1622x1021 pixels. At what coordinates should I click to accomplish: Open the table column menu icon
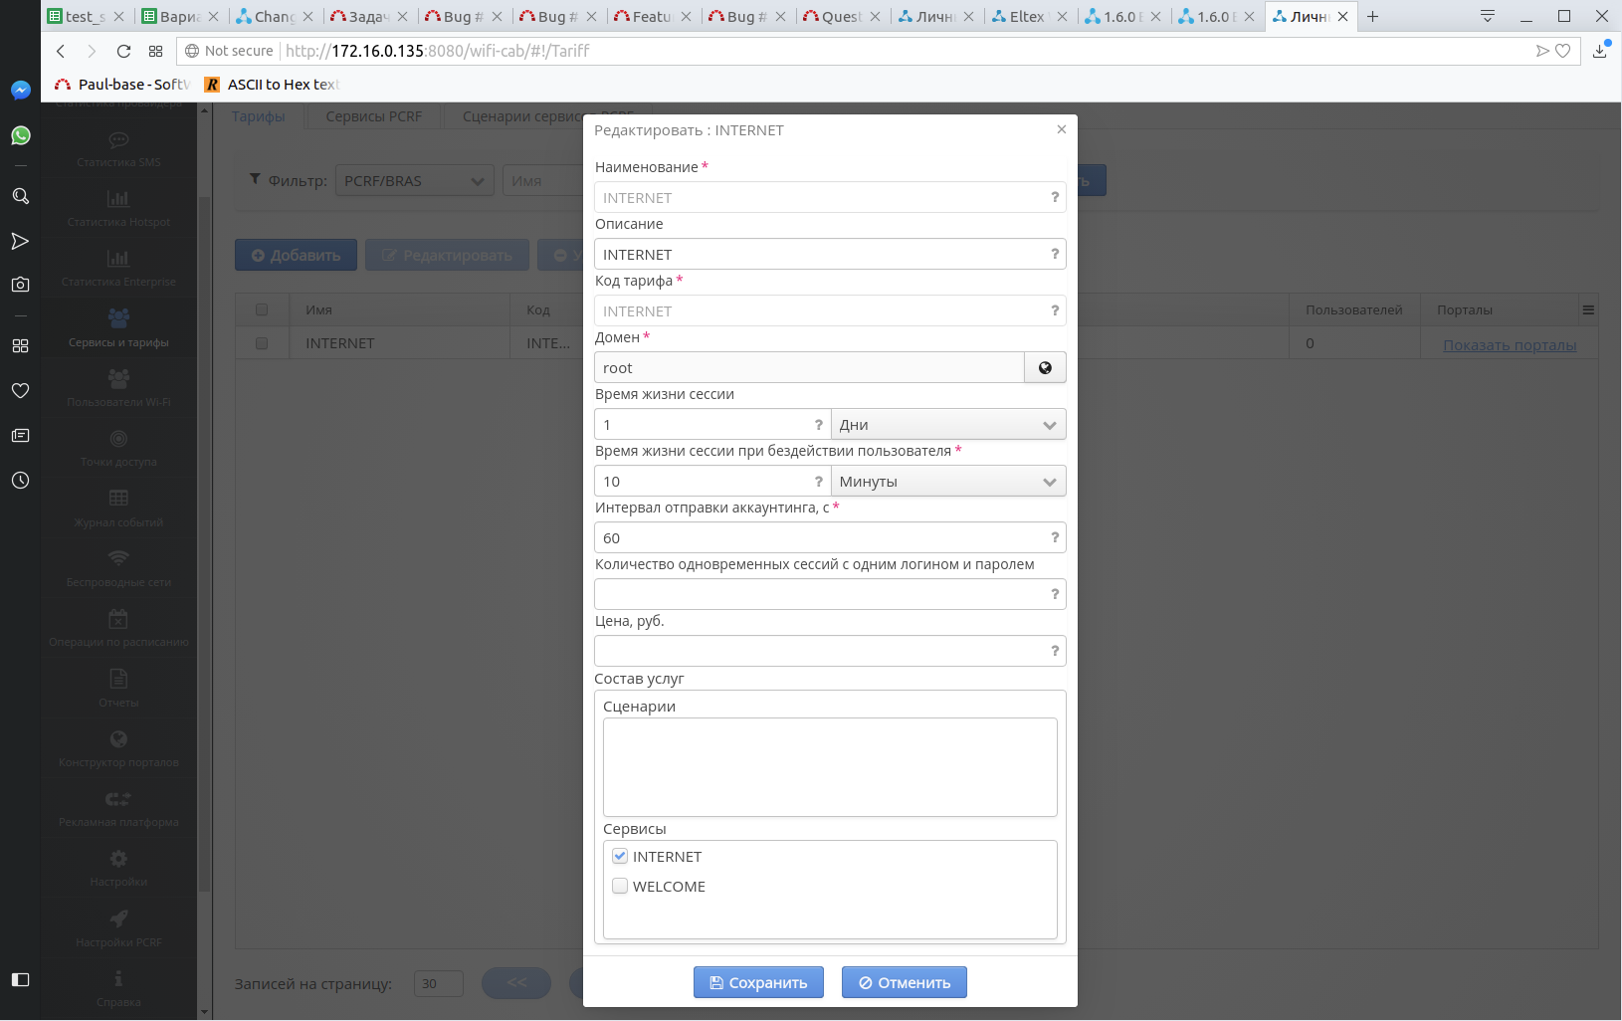pos(1588,310)
